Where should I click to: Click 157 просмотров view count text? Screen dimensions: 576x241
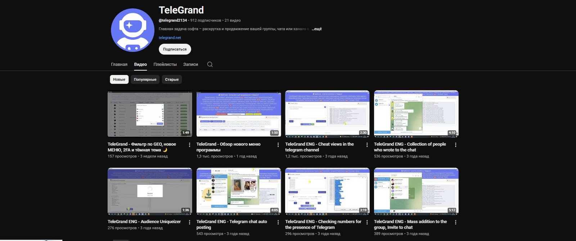[x=122, y=156]
